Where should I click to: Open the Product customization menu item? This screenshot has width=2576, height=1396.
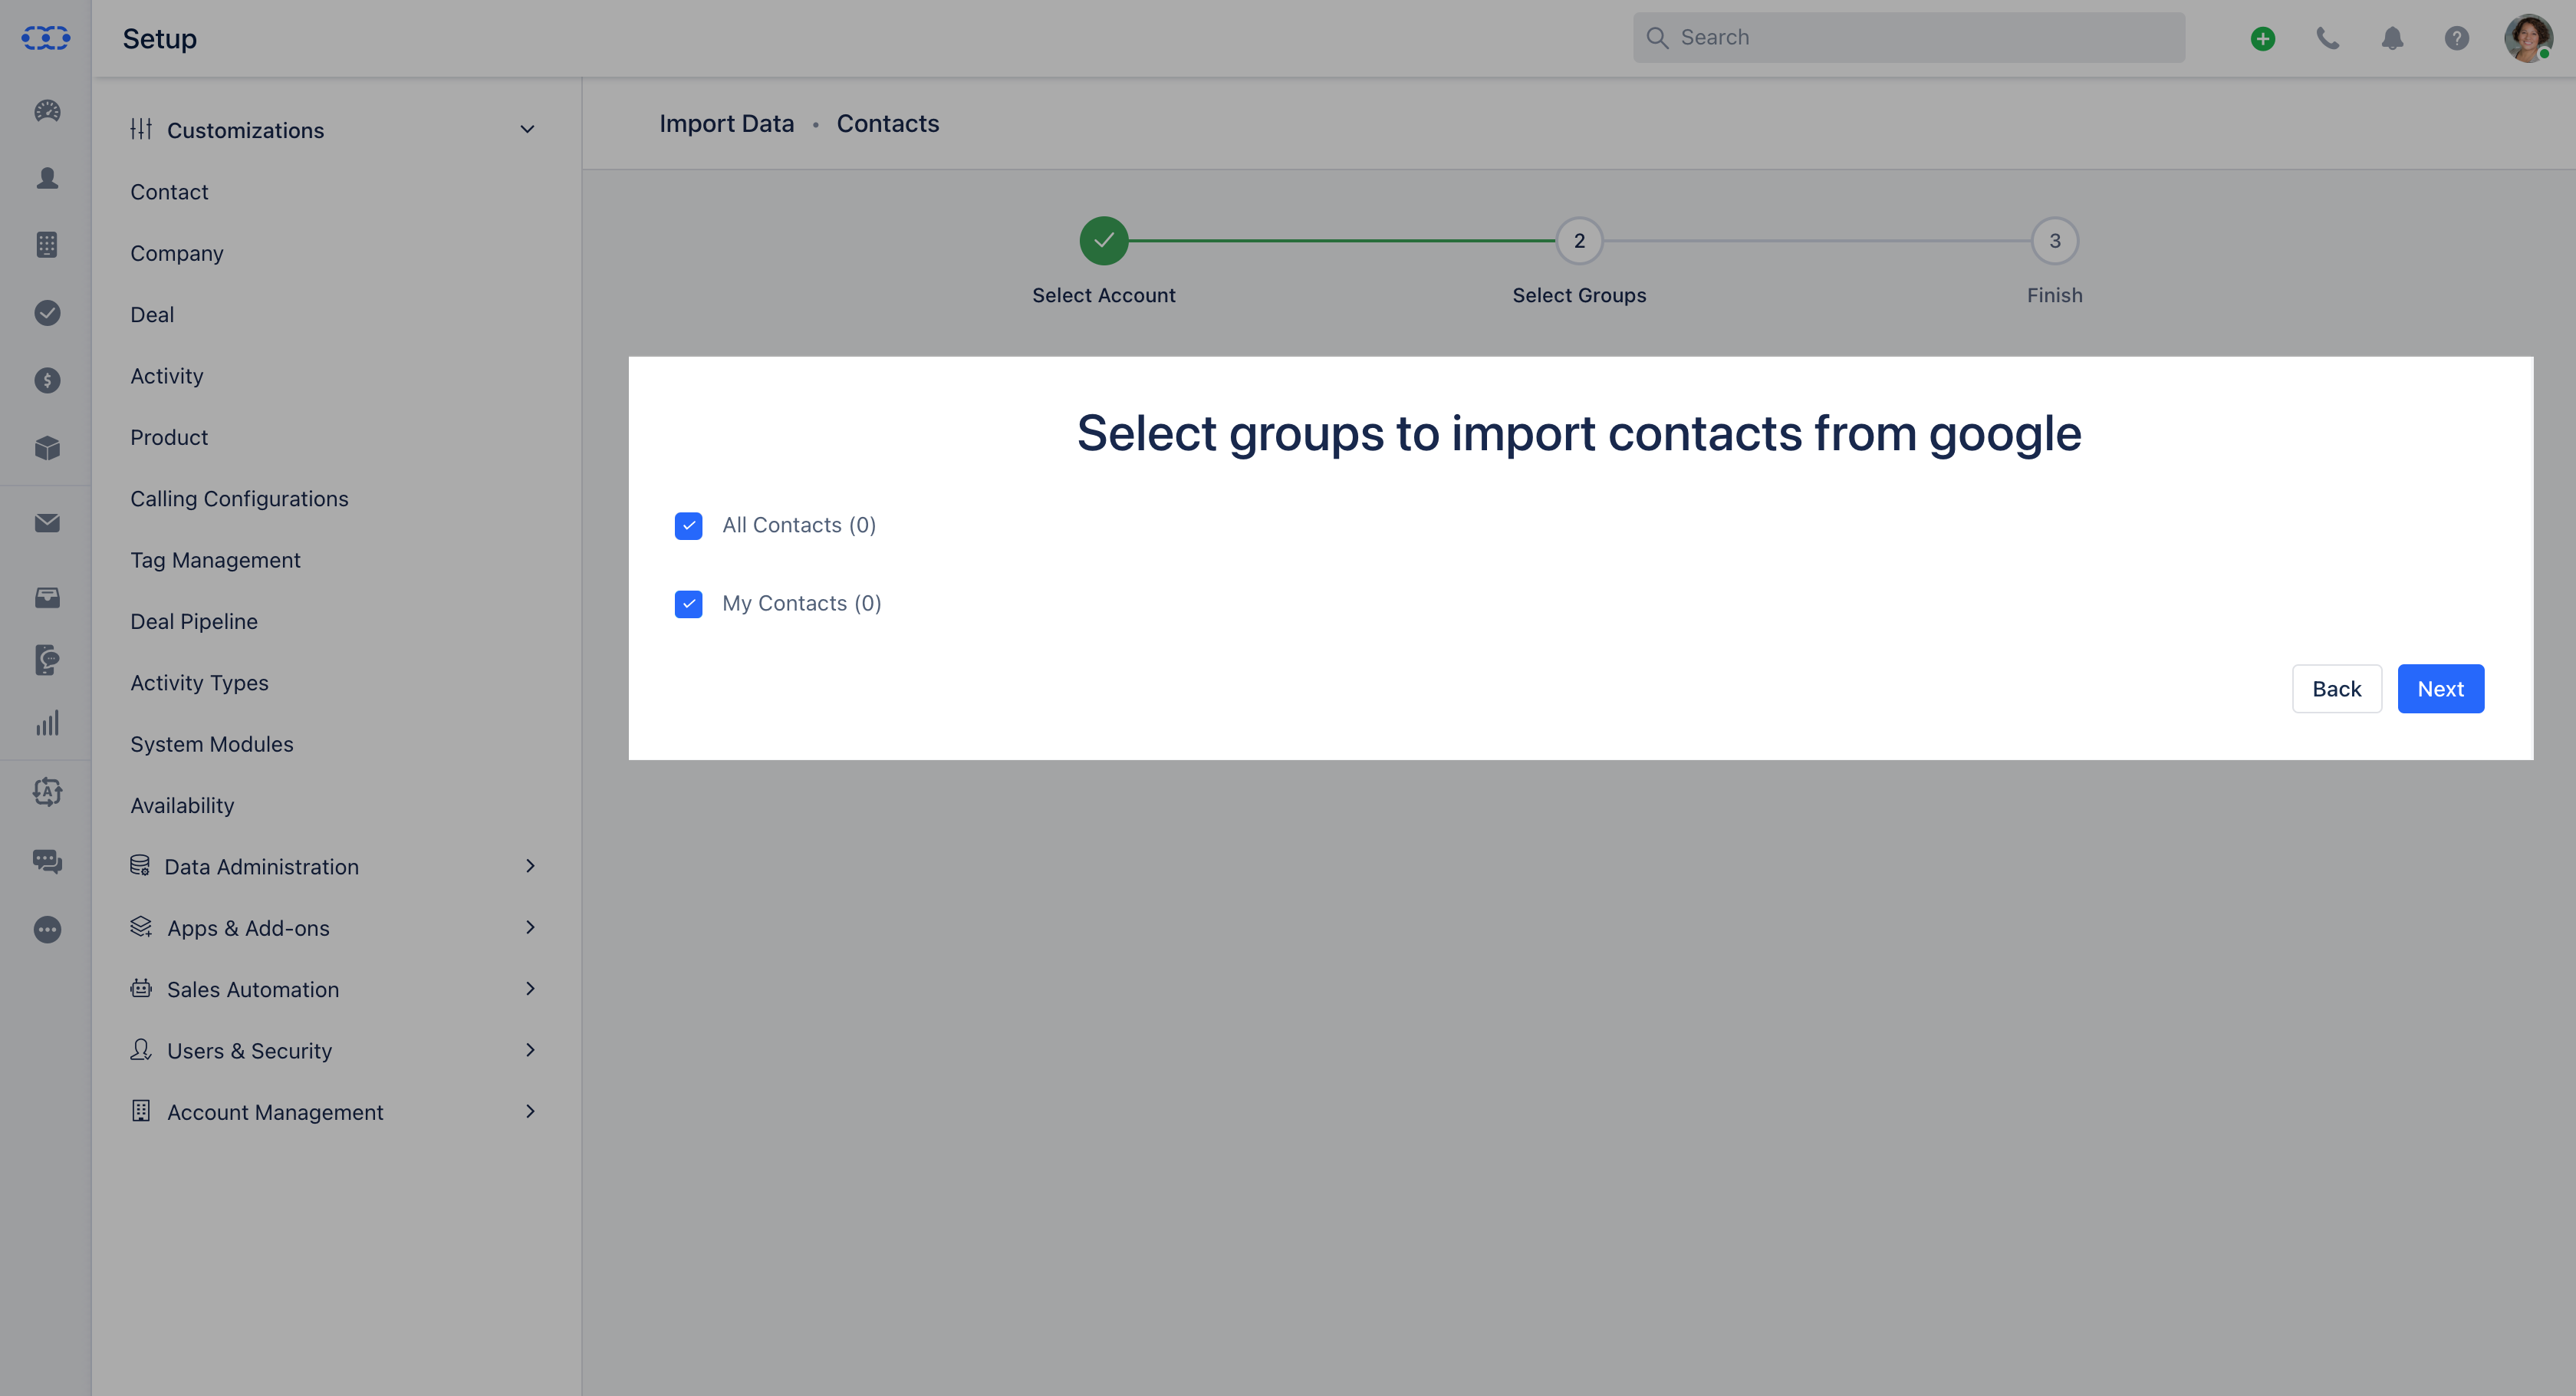(x=169, y=437)
